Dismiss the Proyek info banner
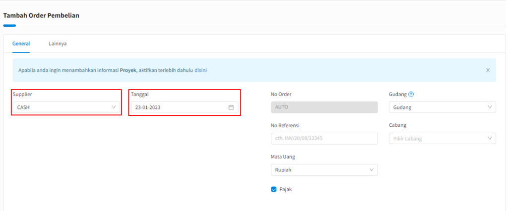Screen dimensions: 508x211 (x=488, y=70)
